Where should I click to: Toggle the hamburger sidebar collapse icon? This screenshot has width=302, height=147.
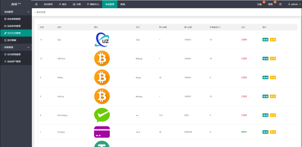36,4
